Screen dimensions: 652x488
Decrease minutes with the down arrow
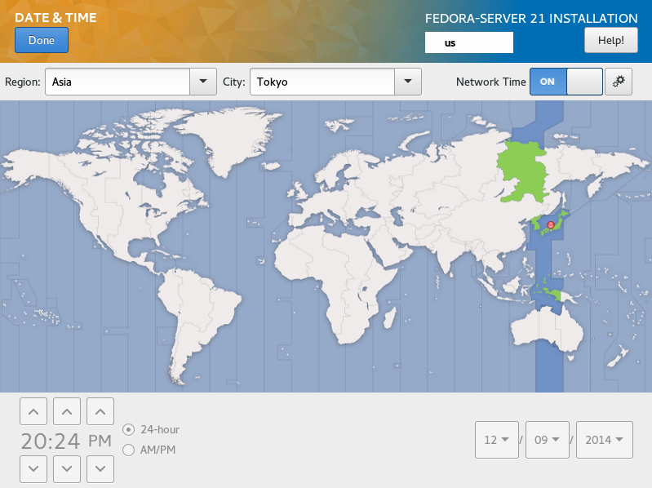coord(67,469)
